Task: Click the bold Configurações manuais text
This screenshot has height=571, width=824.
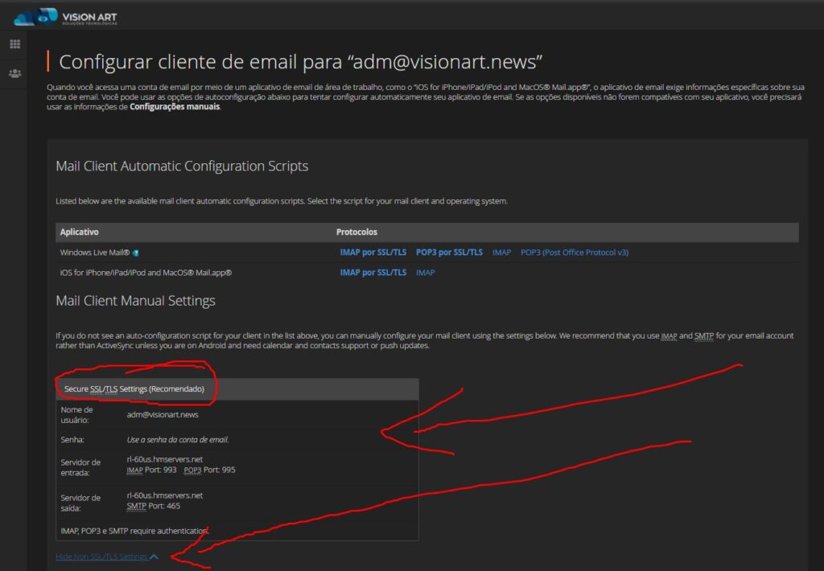Action: (175, 107)
